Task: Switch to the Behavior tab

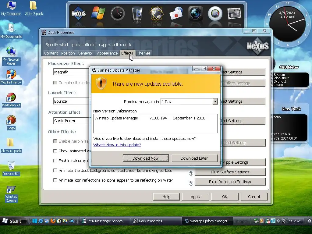Action: point(86,53)
